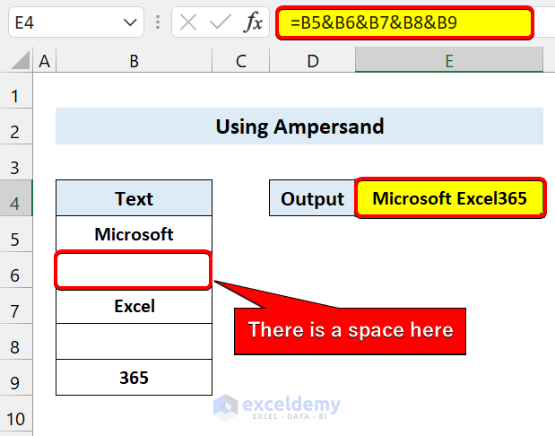Select row 10 header

pyautogui.click(x=16, y=414)
